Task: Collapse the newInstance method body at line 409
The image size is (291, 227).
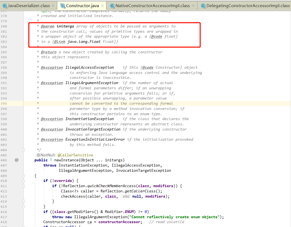Action: click(x=24, y=176)
